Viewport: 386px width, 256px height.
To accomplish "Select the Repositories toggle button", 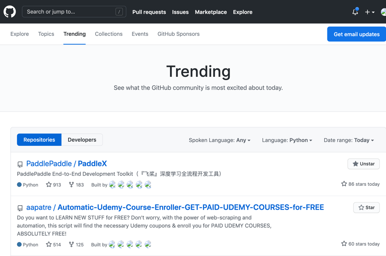I will pyautogui.click(x=39, y=140).
